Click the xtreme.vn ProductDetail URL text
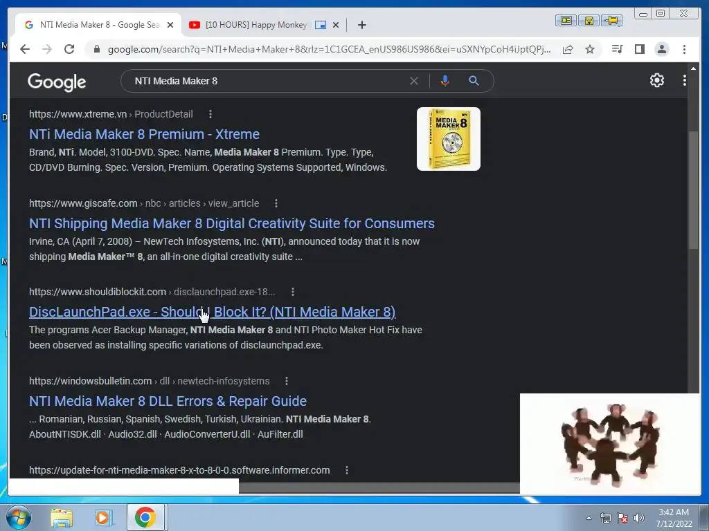 111,114
